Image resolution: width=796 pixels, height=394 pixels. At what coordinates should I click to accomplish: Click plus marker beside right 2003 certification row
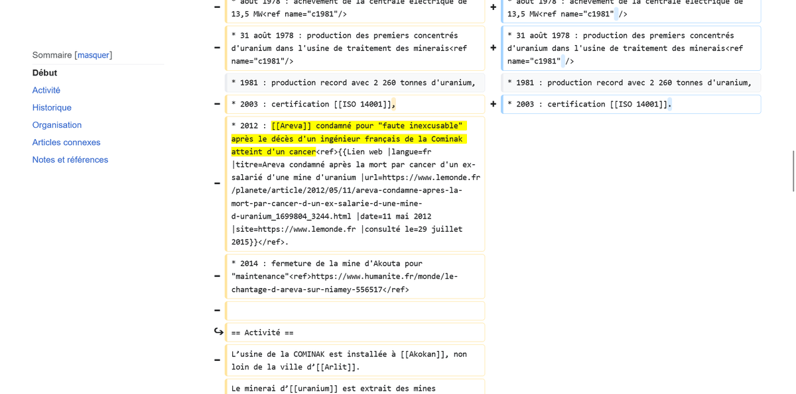click(493, 104)
